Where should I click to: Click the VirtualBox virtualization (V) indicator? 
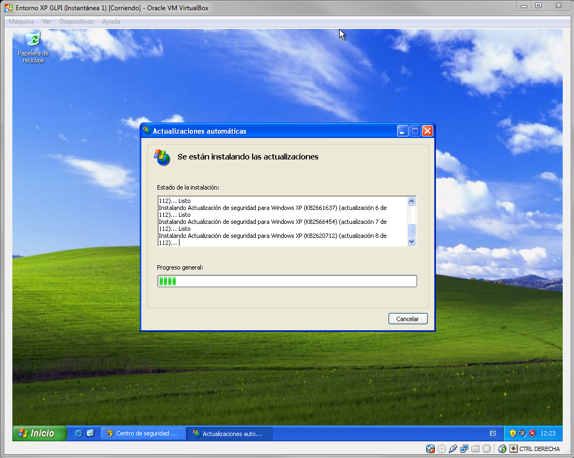pyautogui.click(x=486, y=449)
